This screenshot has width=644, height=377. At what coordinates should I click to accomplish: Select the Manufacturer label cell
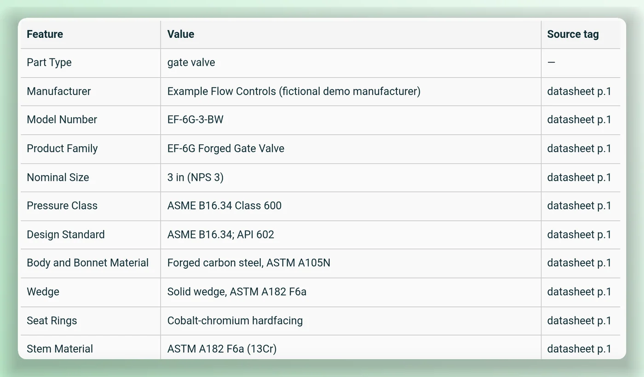point(91,92)
